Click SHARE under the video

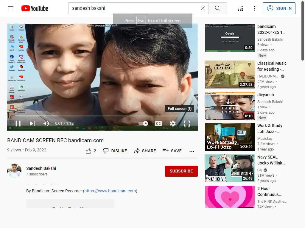(x=145, y=151)
